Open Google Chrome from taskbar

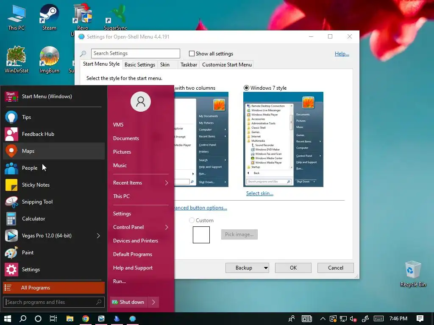(x=86, y=319)
